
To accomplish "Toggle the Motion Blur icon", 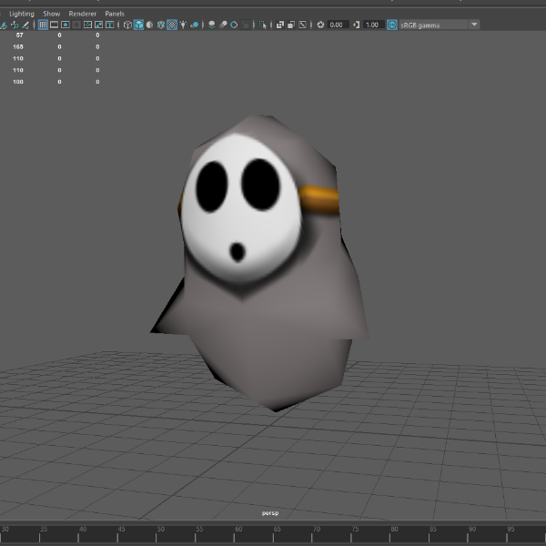I will tap(223, 25).
